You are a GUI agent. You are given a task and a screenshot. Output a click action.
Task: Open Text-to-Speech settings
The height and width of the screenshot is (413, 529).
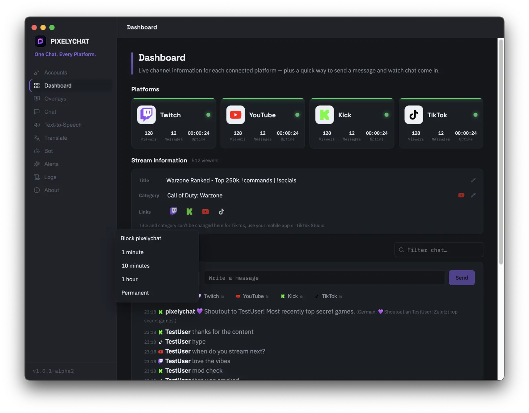click(70, 125)
